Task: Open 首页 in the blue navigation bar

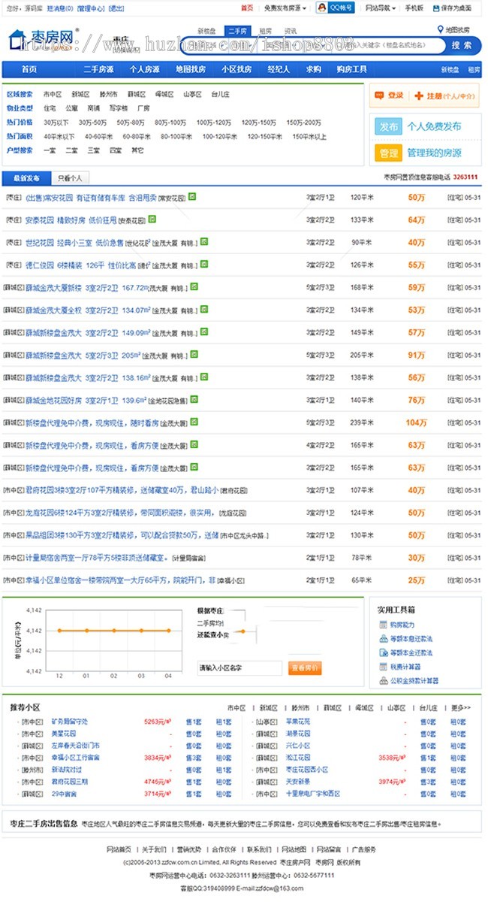Action: coord(29,69)
